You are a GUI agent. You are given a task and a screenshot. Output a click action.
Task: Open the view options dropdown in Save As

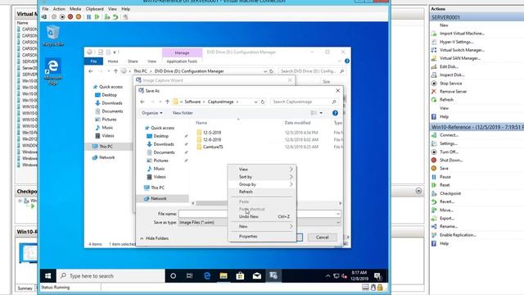point(321,113)
